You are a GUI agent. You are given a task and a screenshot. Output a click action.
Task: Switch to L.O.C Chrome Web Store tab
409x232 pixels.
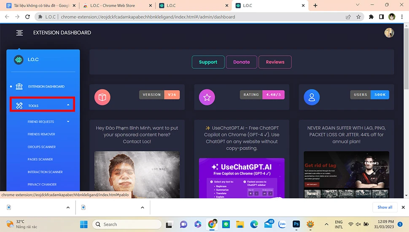click(117, 5)
